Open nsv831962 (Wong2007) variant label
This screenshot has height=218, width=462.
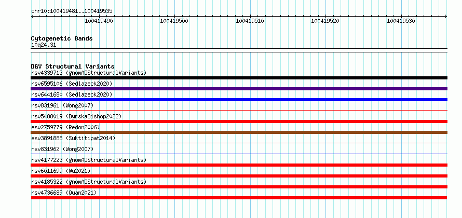coord(62,149)
